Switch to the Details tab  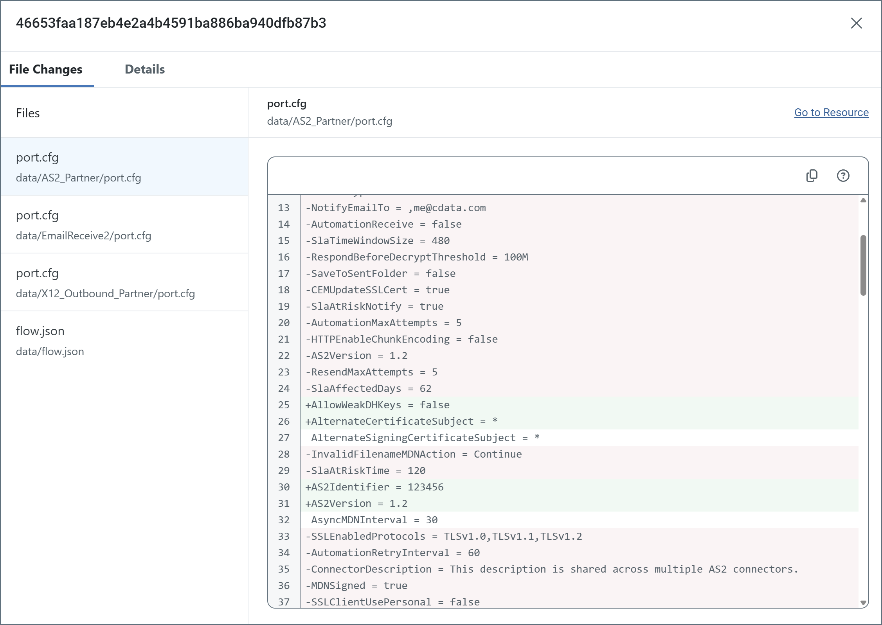point(144,69)
